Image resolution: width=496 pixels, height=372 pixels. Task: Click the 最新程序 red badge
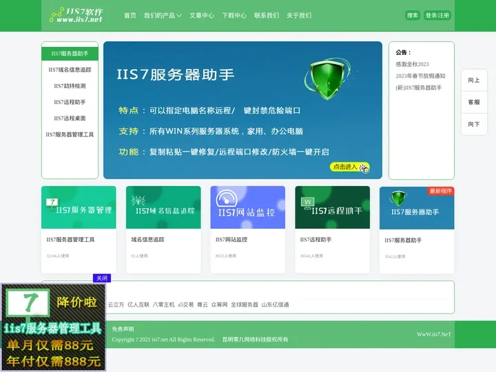tap(441, 191)
